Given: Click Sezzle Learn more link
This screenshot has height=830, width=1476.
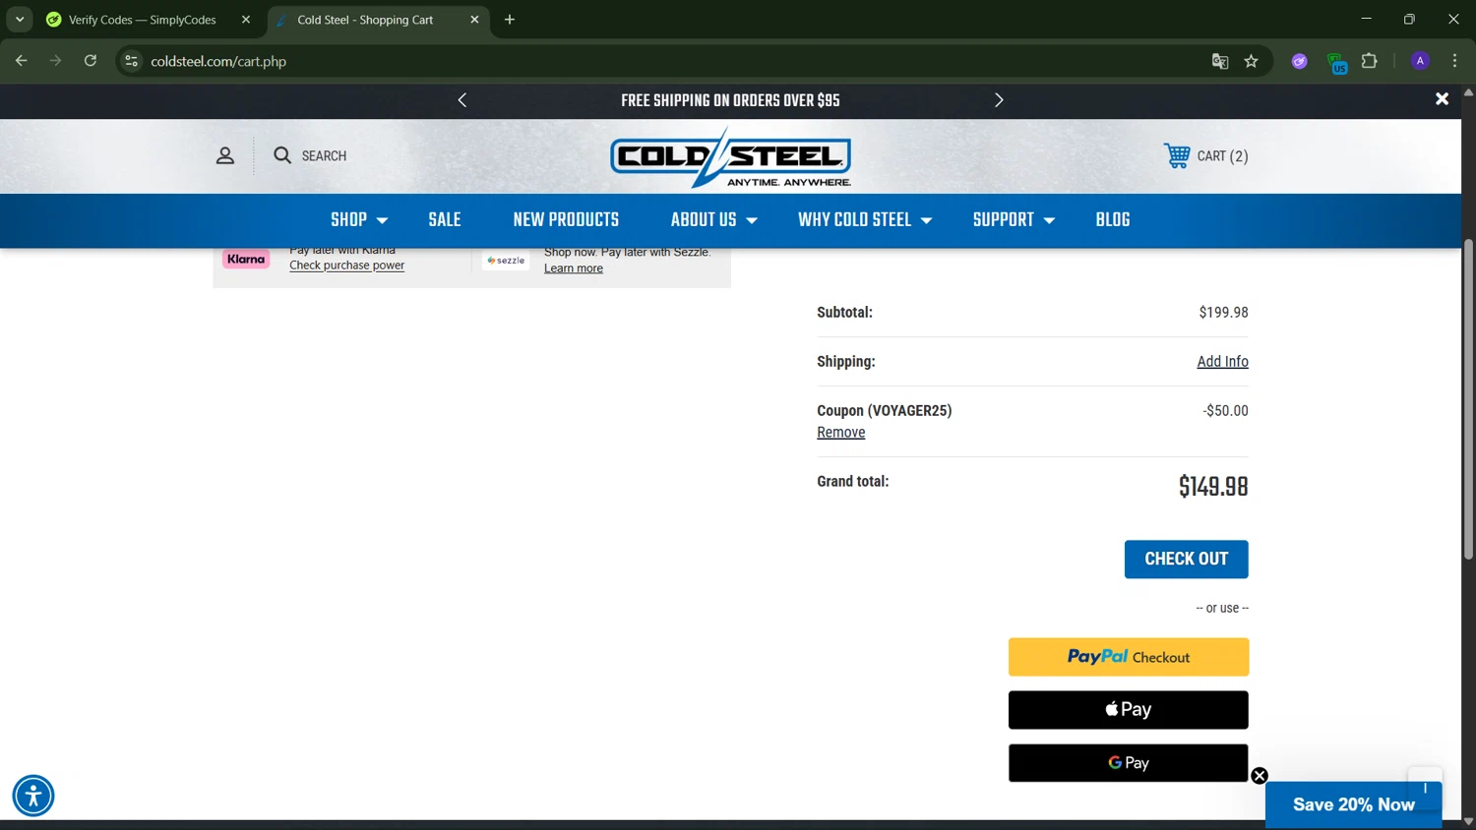Looking at the screenshot, I should (574, 268).
